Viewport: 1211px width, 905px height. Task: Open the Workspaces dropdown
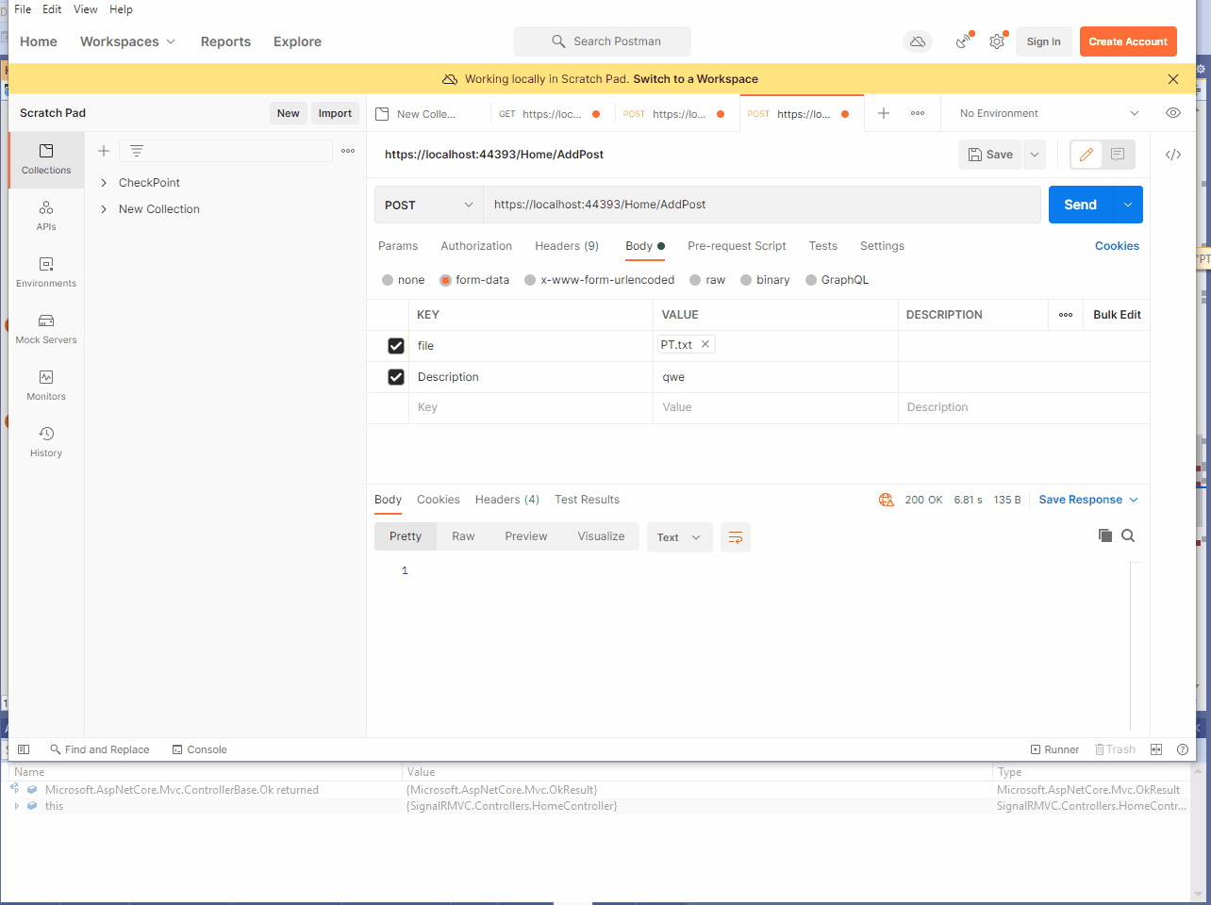pyautogui.click(x=127, y=41)
